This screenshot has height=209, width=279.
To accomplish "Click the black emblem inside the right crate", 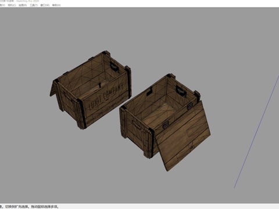I will (x=181, y=91).
